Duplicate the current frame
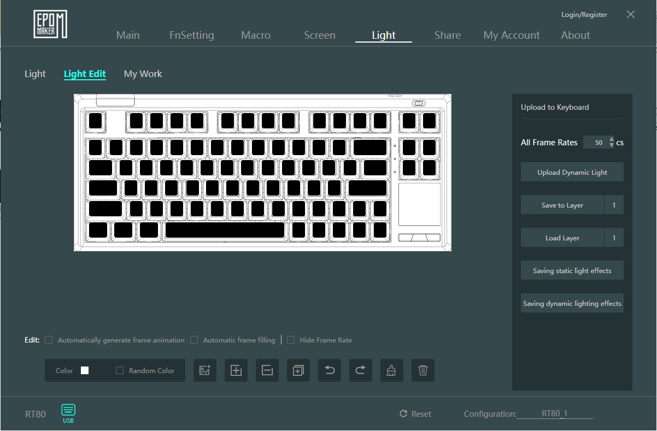The width and height of the screenshot is (657, 431). (x=298, y=370)
